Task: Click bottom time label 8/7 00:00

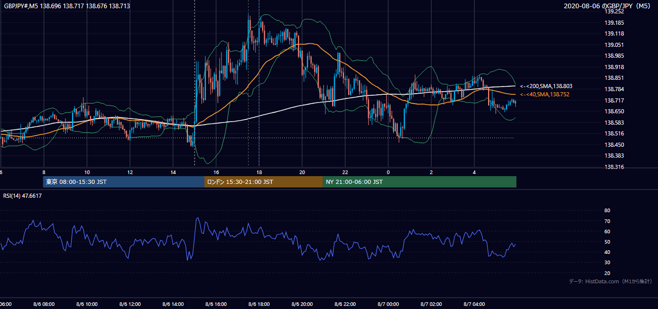Action: [x=388, y=304]
